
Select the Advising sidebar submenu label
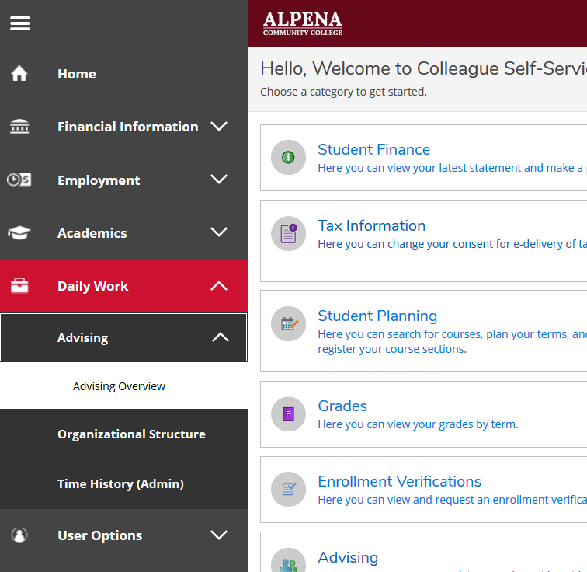[x=83, y=338]
